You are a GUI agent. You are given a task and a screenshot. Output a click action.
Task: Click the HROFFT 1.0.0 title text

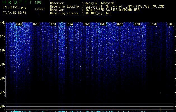pos(22,2)
